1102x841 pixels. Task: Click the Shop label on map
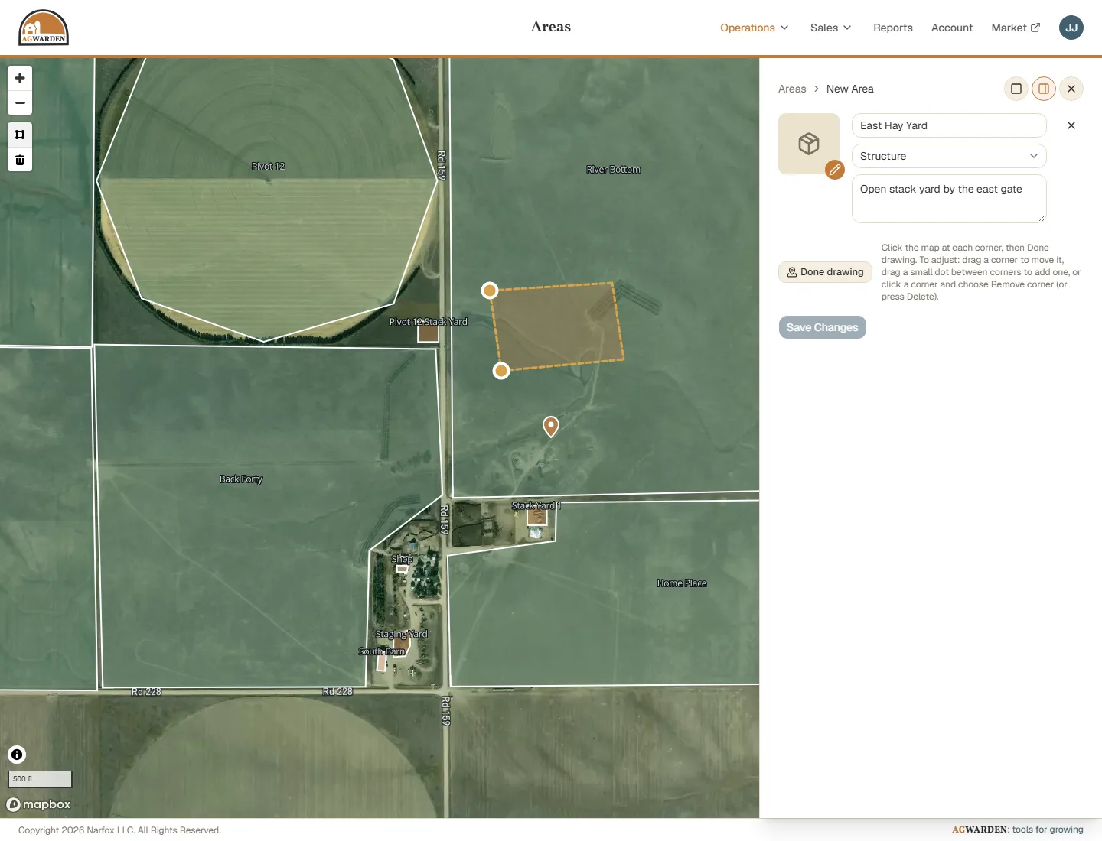click(402, 559)
